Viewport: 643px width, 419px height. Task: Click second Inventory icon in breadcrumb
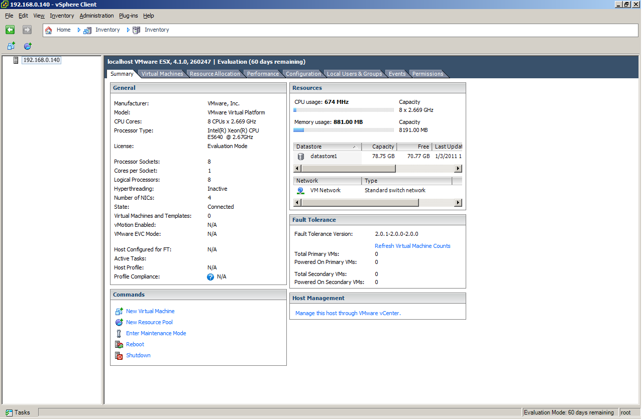[x=137, y=30]
